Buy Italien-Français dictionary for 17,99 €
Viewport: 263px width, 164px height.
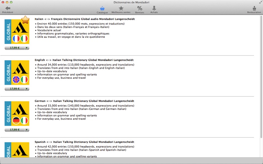(14, 48)
